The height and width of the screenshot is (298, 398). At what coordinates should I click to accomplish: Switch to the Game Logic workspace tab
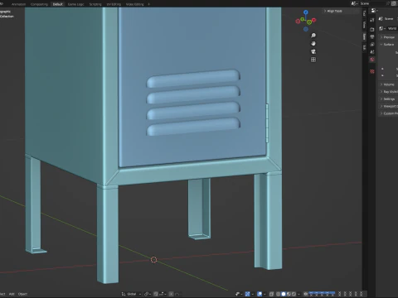[x=75, y=4]
